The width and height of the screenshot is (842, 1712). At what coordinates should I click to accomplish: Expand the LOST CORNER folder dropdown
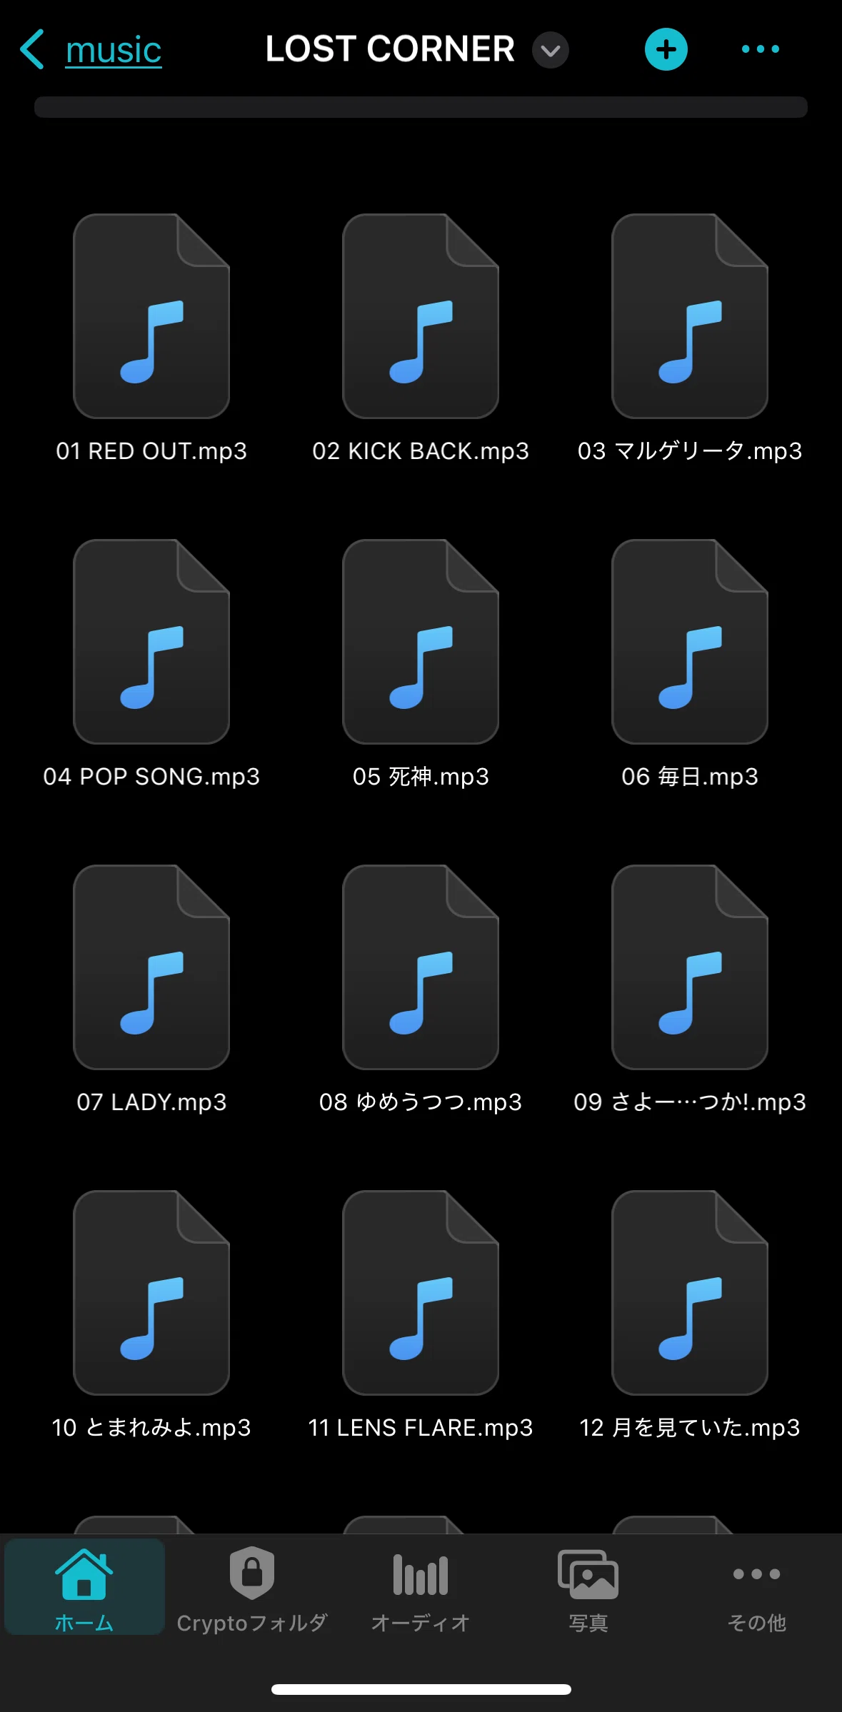tap(551, 50)
